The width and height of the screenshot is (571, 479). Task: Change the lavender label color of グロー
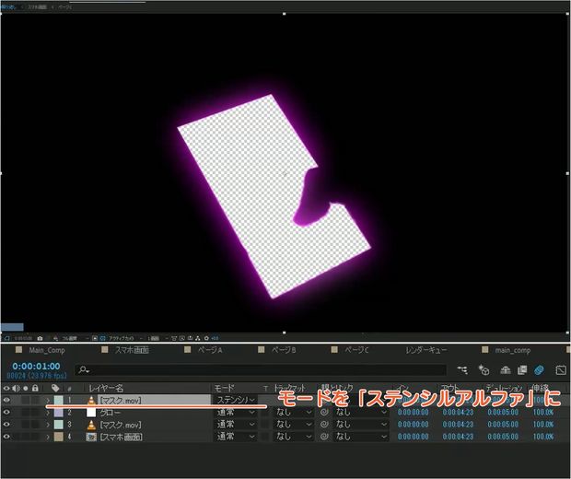point(59,413)
